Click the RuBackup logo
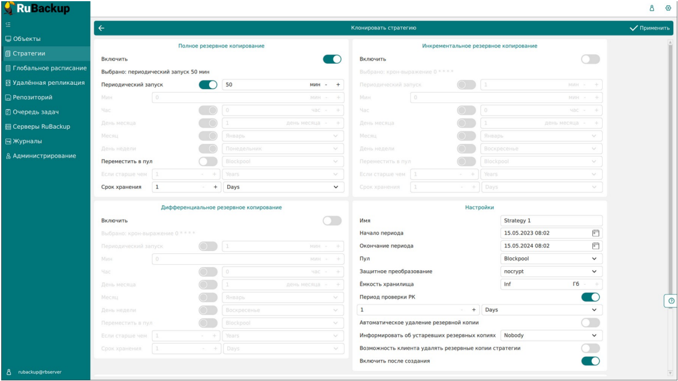 point(37,8)
